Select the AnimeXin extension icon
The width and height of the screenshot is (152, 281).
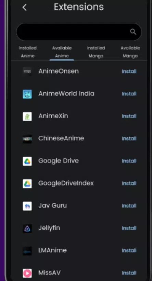[x=27, y=116]
